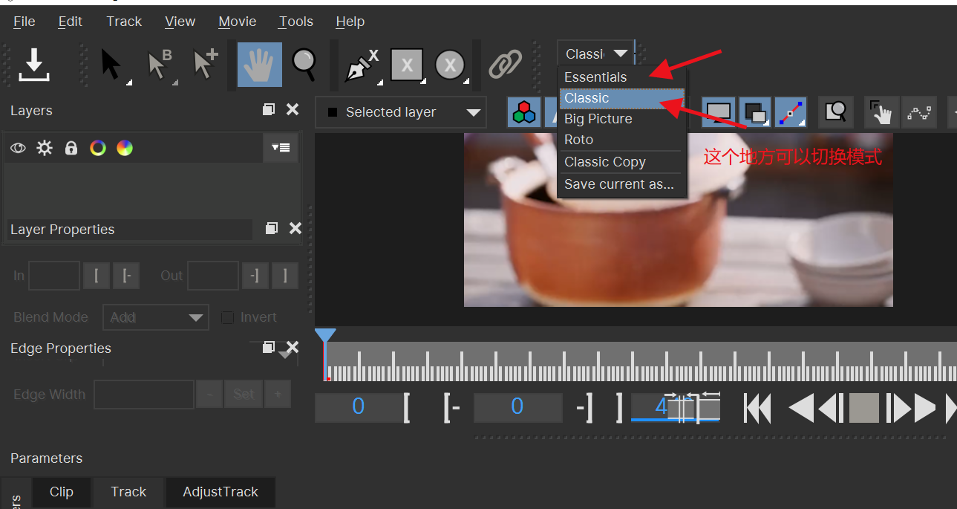Click the layer hue color wheel icon
The image size is (957, 509).
(x=125, y=148)
